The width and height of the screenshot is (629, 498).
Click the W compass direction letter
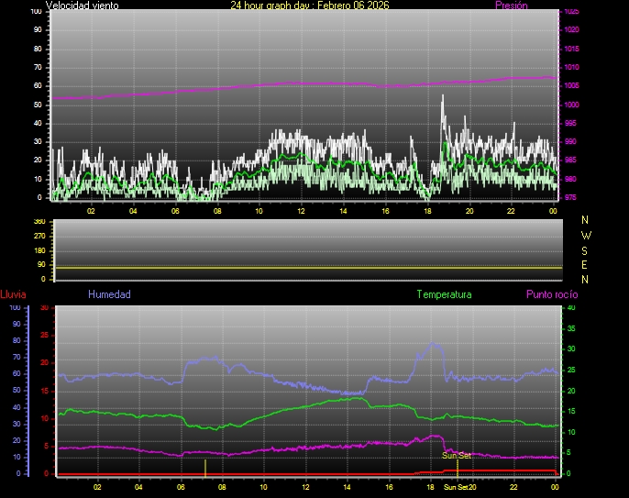click(x=586, y=235)
